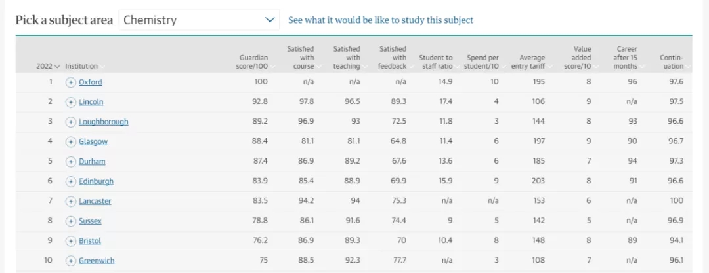Viewport: 709px width, 273px height.
Task: Expand the Edinburgh row plus icon
Action: (x=70, y=181)
